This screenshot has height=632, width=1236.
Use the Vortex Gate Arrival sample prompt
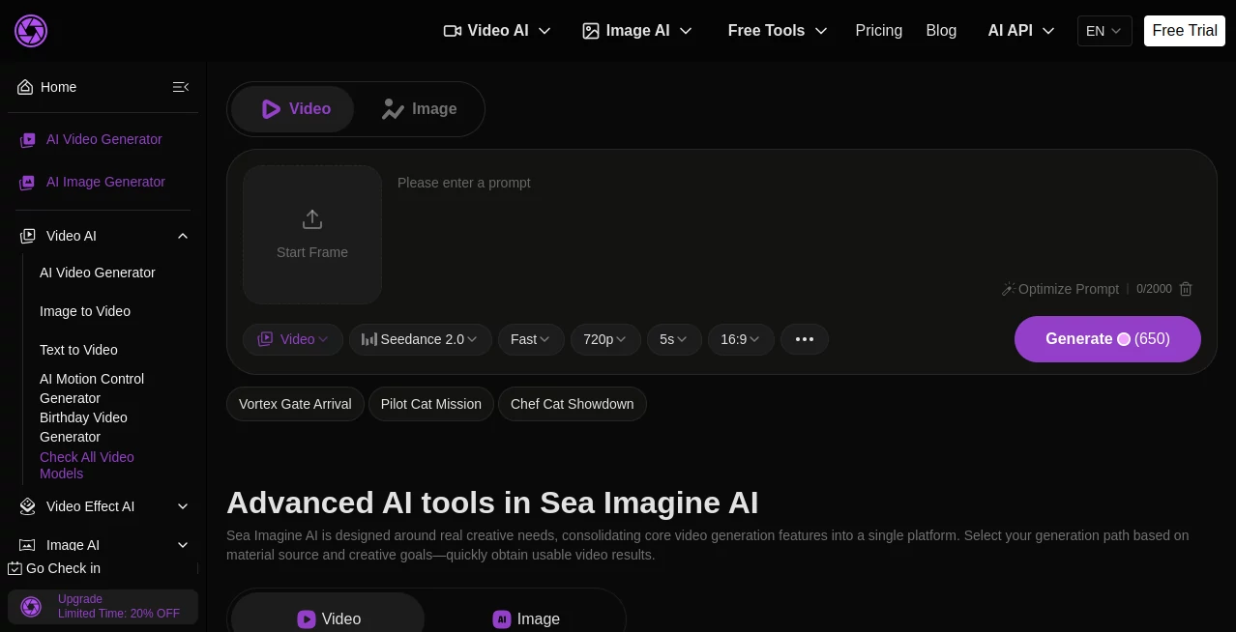[x=295, y=404]
